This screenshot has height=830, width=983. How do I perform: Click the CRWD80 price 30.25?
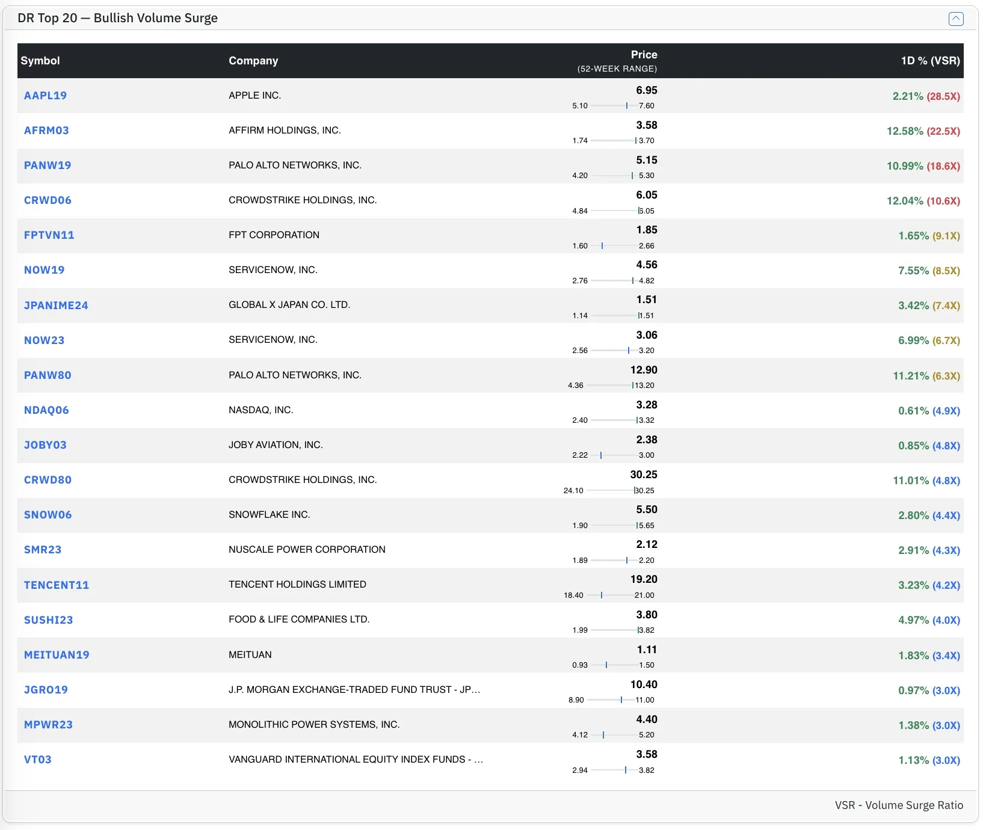point(644,475)
